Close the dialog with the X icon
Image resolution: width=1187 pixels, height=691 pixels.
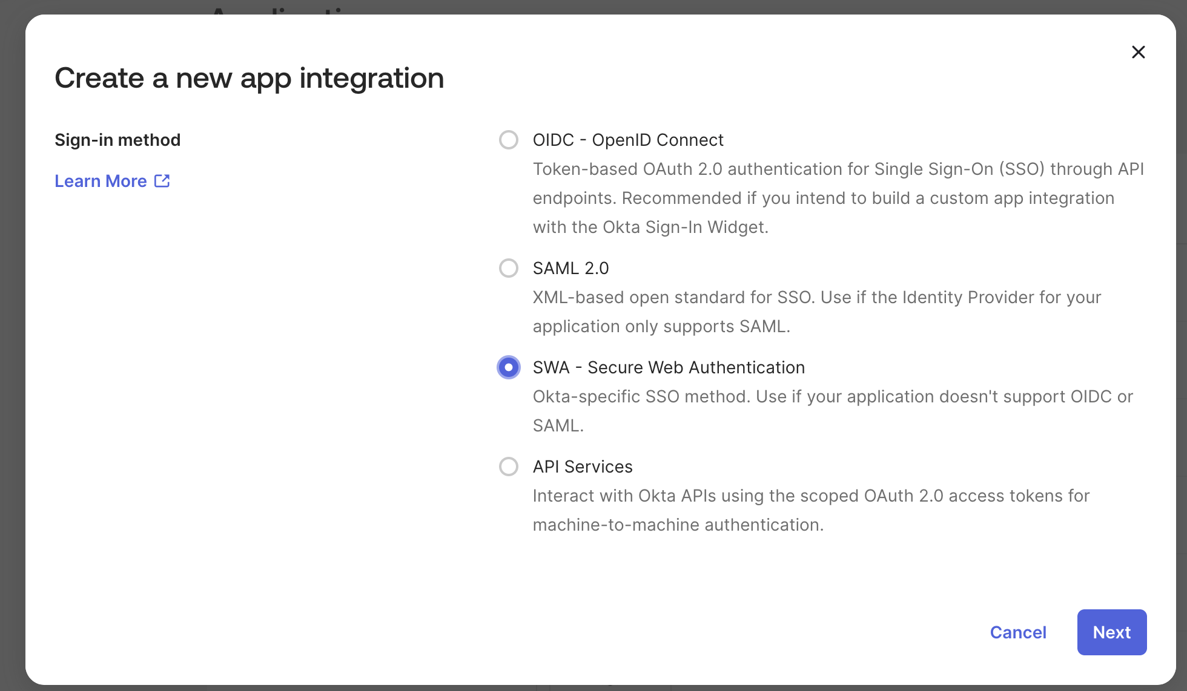[1139, 52]
